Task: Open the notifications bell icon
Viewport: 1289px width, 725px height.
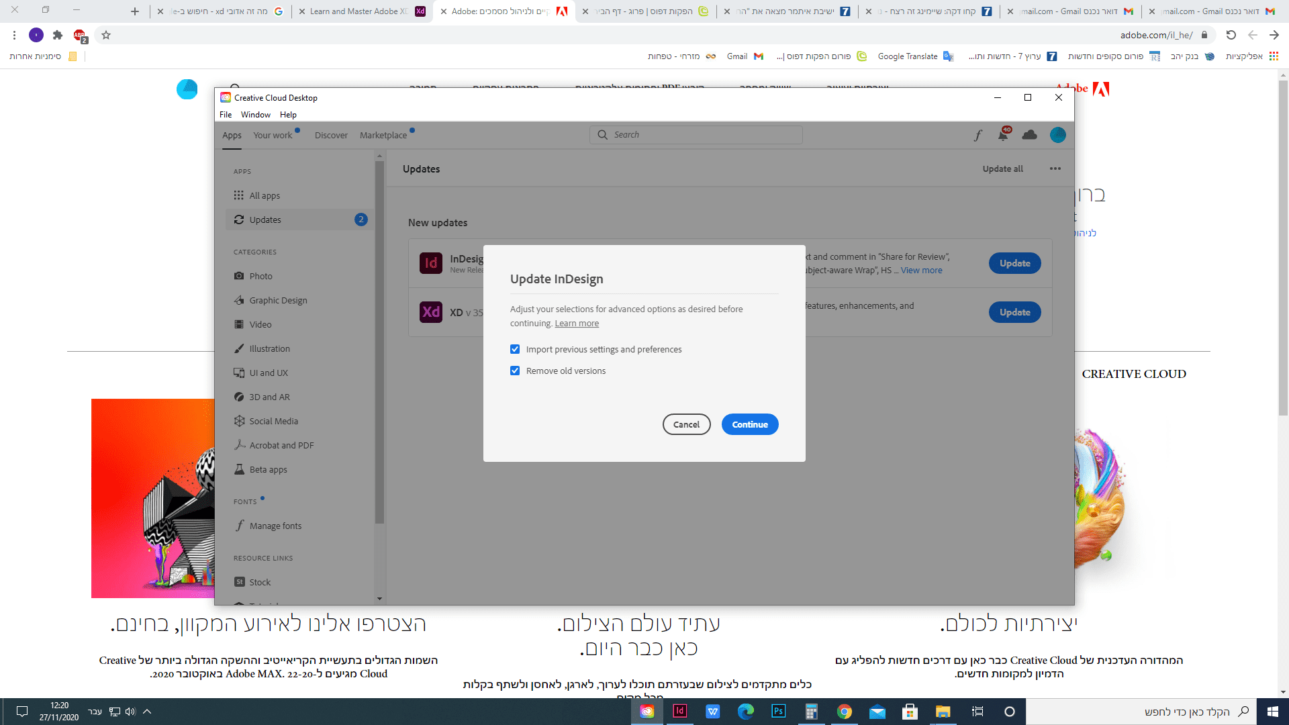Action: pyautogui.click(x=1003, y=136)
